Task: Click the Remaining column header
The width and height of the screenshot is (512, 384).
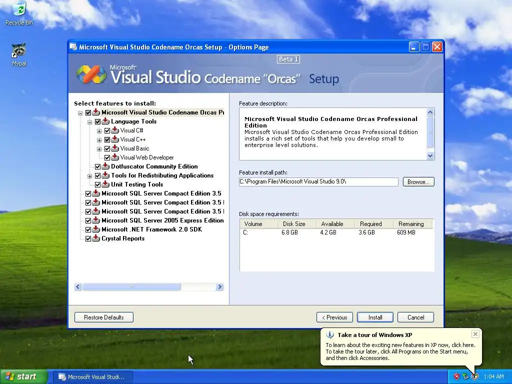Action: (x=412, y=223)
